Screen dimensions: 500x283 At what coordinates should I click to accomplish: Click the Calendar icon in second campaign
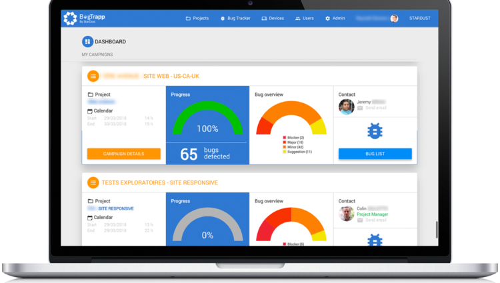90,218
